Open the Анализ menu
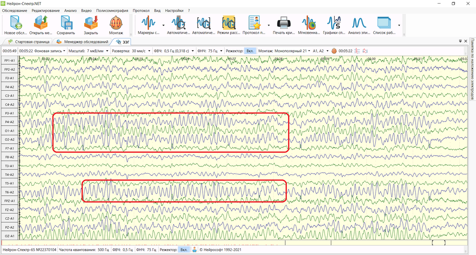 tap(70, 10)
